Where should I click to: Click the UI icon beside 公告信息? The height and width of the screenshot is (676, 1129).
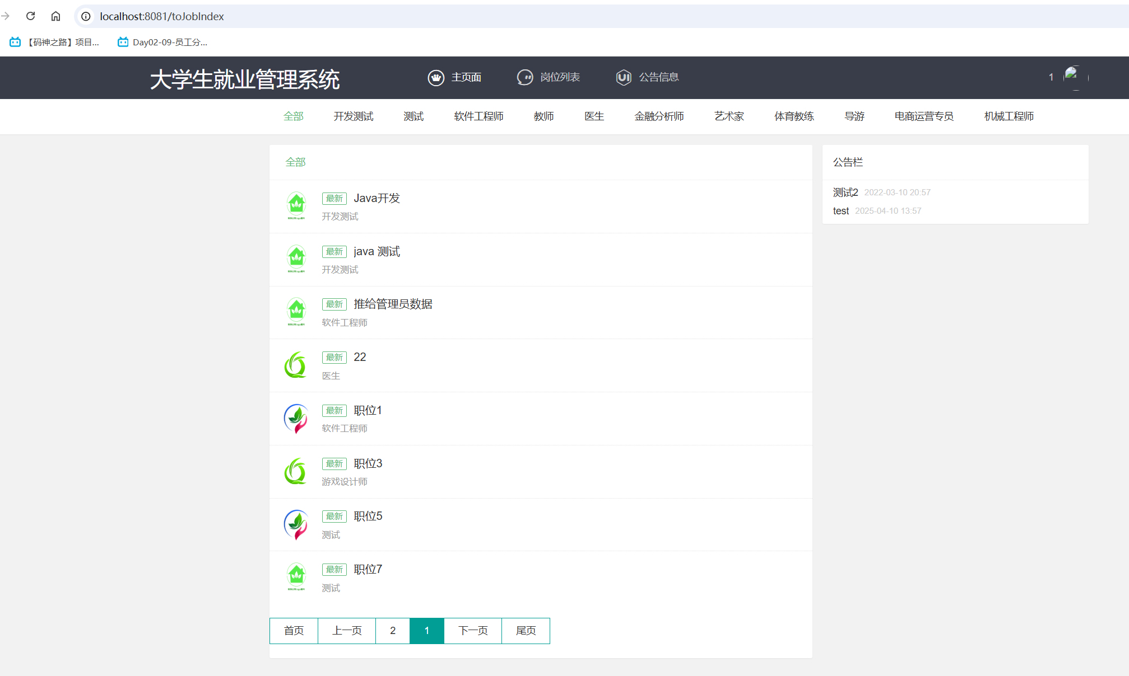[624, 78]
